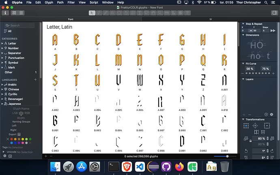
Task: Click the glyph search field
Action: [x=19, y=26]
